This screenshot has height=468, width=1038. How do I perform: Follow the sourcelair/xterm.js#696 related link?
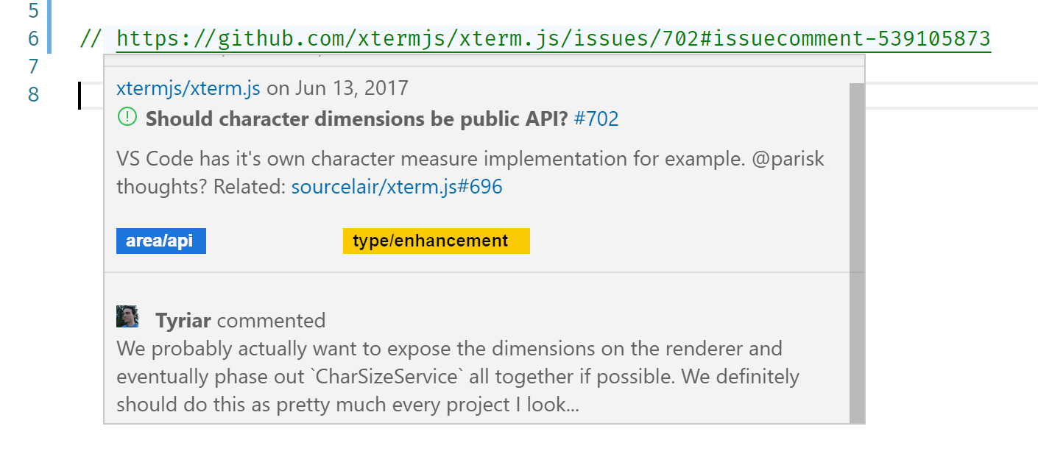396,186
